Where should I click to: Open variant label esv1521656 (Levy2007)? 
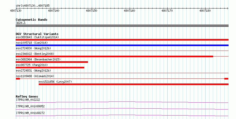click(55, 82)
